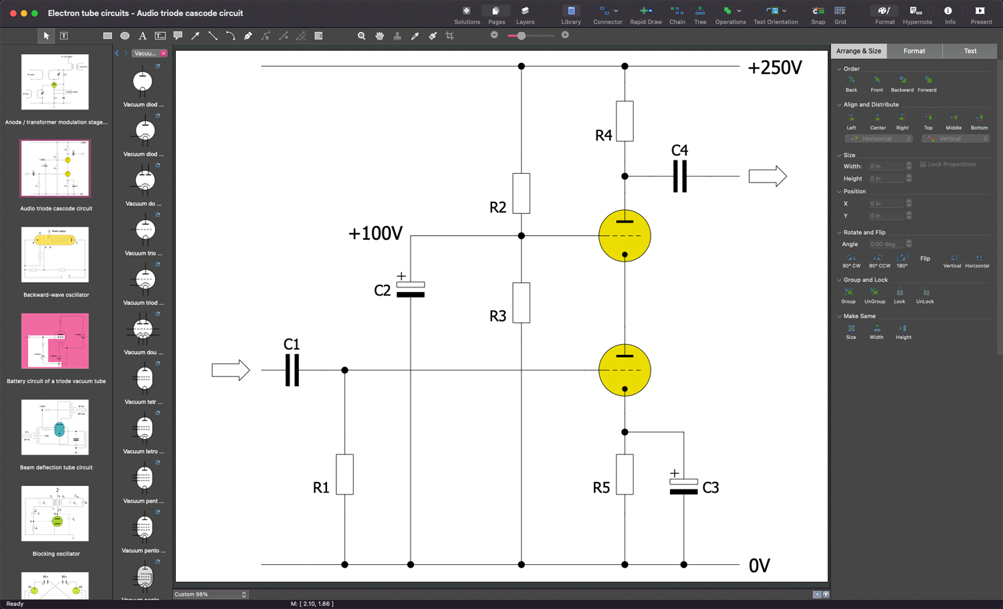Viewport: 1003px width, 609px height.
Task: Click the Bring to Front button
Action: coord(877,83)
